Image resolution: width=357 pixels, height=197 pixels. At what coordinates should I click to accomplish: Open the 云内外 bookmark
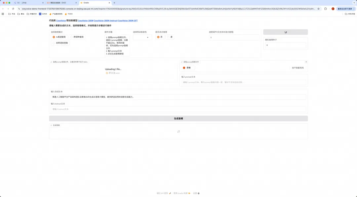[x=43, y=14]
